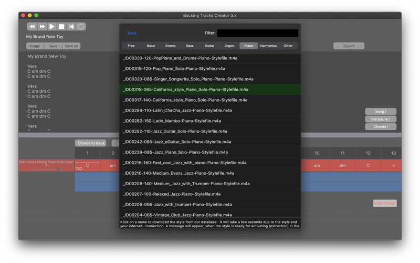Click bar number 12 in timeline
This screenshot has width=420, height=263.
click(x=368, y=153)
